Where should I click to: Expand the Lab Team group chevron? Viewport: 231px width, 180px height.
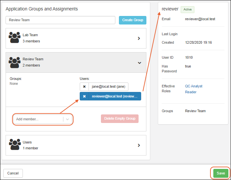coord(139,38)
